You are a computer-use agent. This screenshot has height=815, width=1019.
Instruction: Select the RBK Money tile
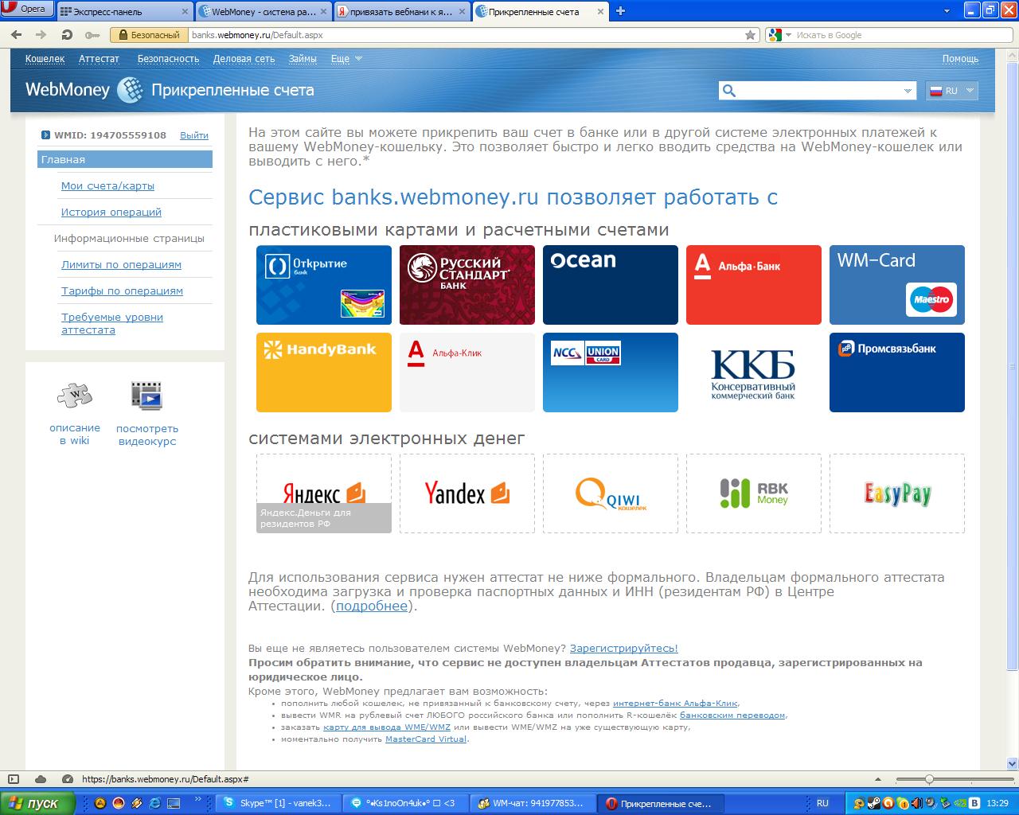coord(754,493)
